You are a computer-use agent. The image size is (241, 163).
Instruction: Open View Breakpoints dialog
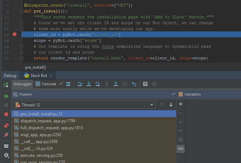point(6,126)
